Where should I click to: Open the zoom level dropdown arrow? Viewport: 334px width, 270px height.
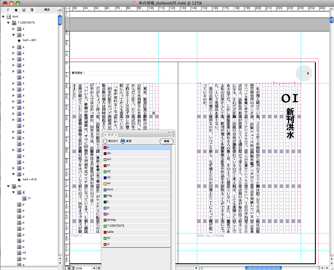[94, 268]
